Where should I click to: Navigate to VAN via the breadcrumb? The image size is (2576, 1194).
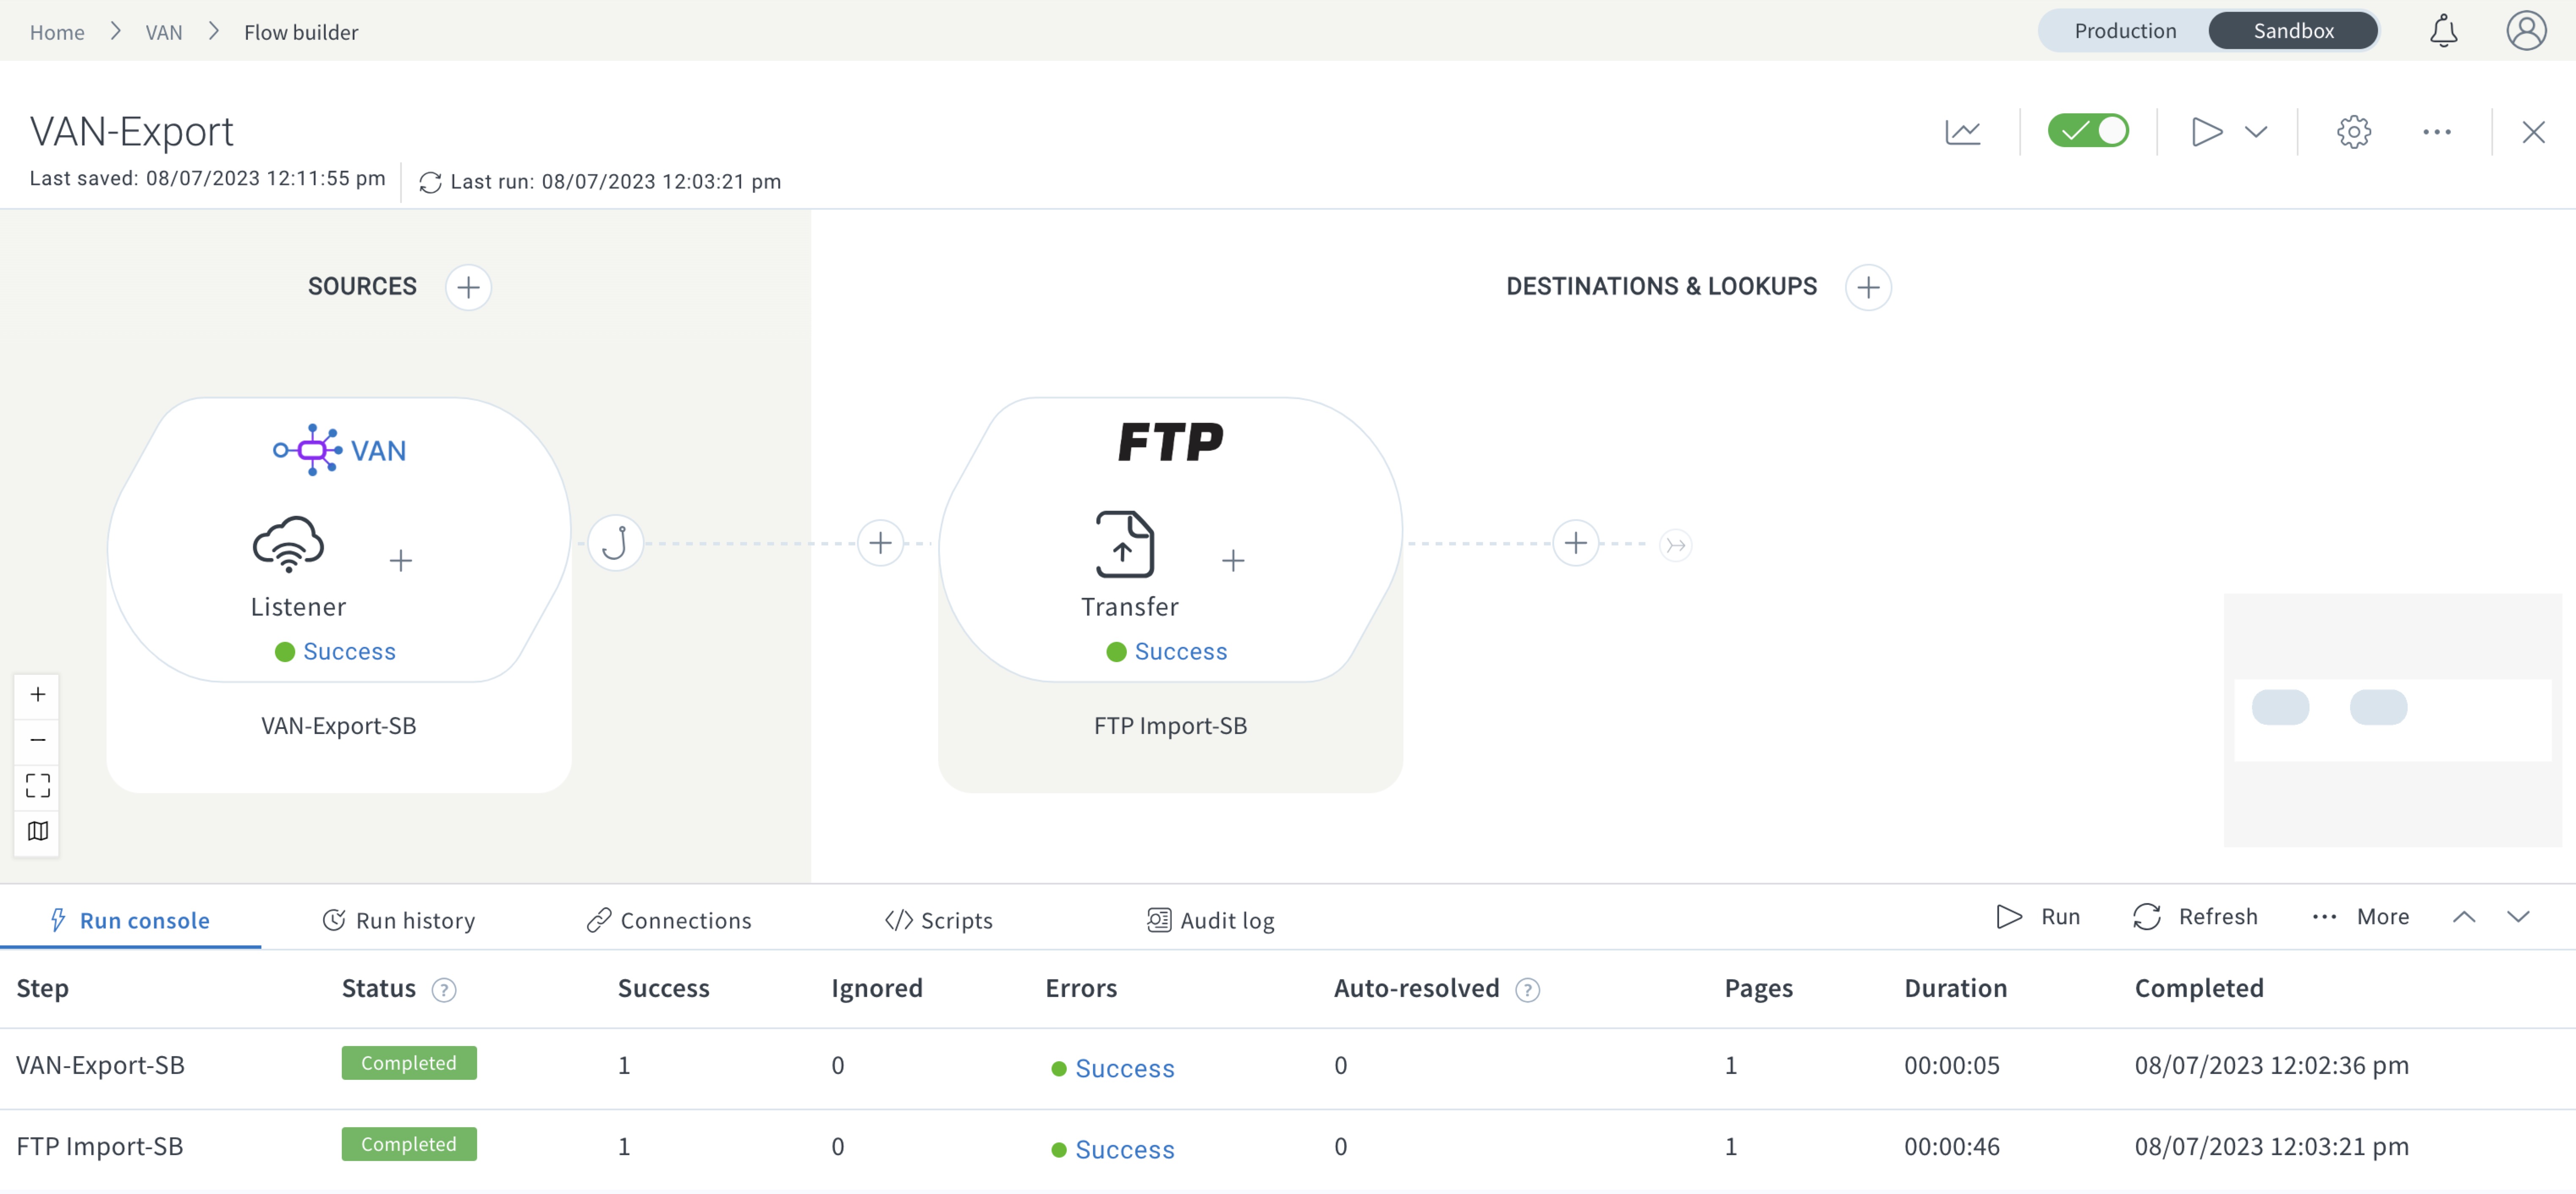(164, 31)
